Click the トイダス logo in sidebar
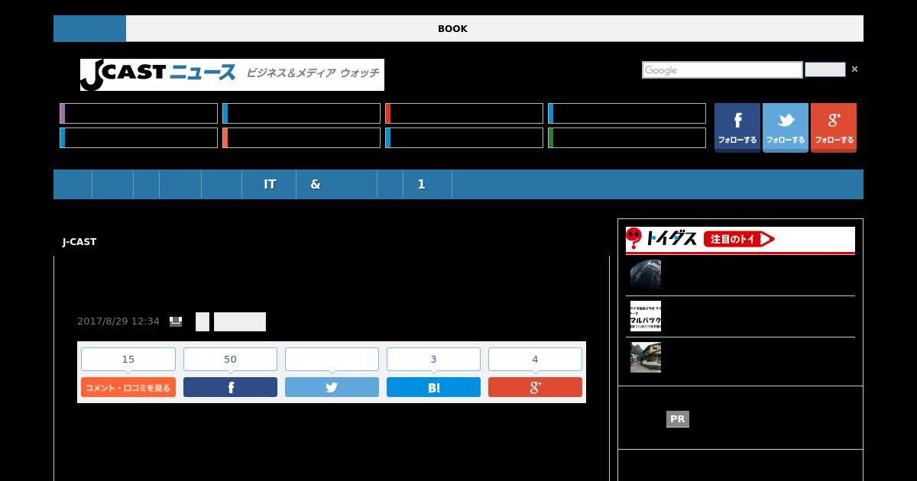 662,239
